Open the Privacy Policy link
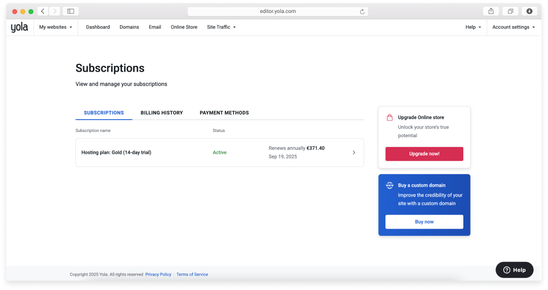The image size is (548, 290). coord(158,274)
